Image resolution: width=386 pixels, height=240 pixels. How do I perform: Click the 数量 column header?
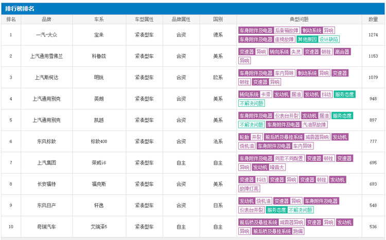[373, 19]
